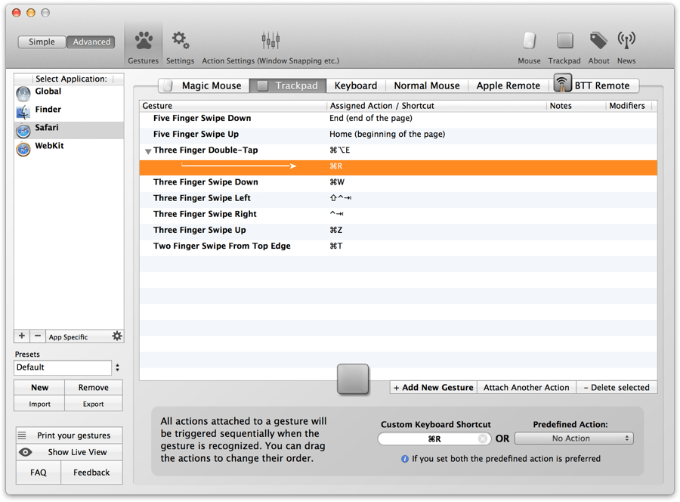
Task: Switch to Advanced mode
Action: [x=91, y=42]
